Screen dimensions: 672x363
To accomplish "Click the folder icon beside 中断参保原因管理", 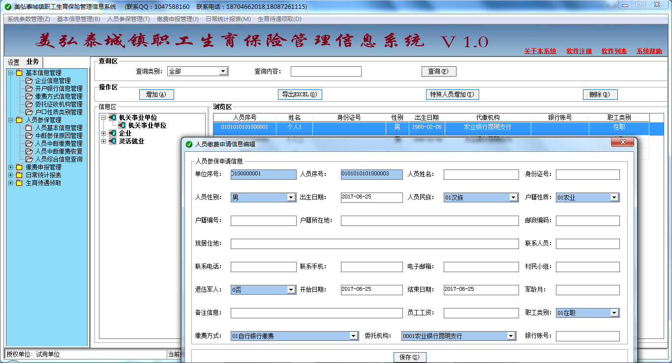I will click(x=29, y=136).
